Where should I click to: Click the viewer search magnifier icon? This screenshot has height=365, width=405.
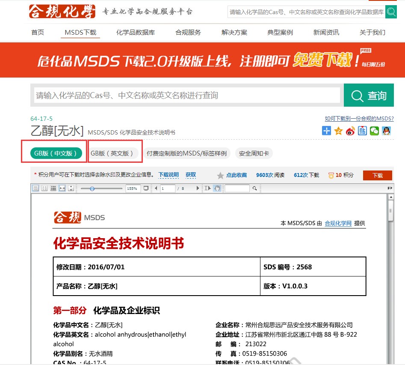(255, 188)
